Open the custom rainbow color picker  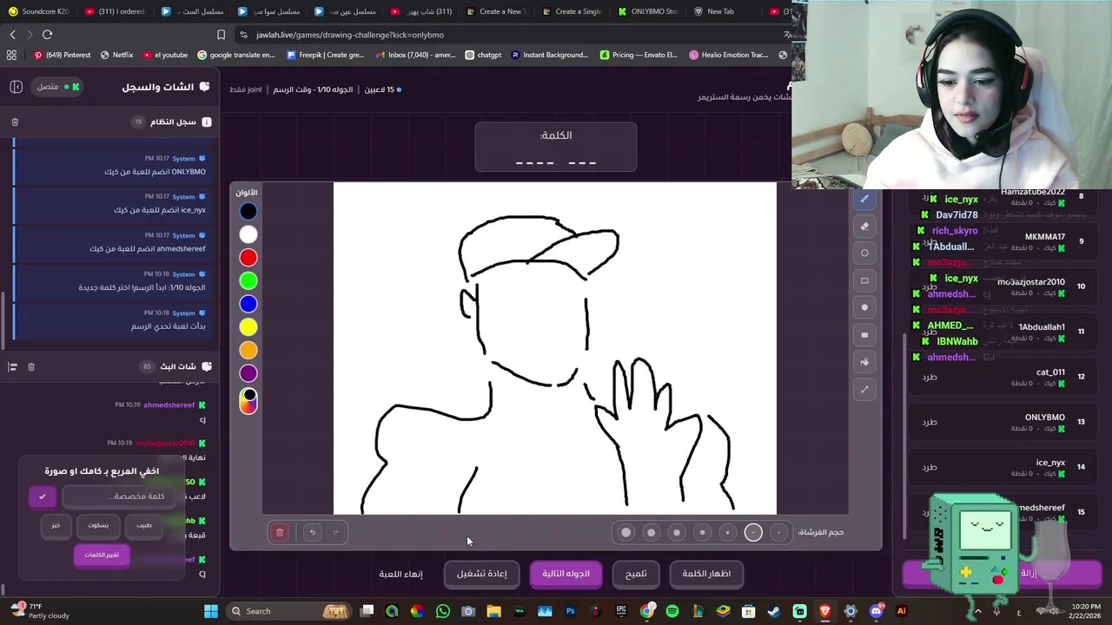tap(248, 400)
